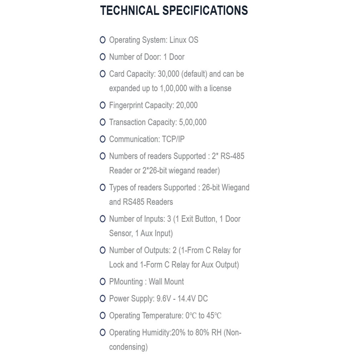Click the bullet next to Number of Inputs
This screenshot has width=357, height=357.
coord(102,219)
